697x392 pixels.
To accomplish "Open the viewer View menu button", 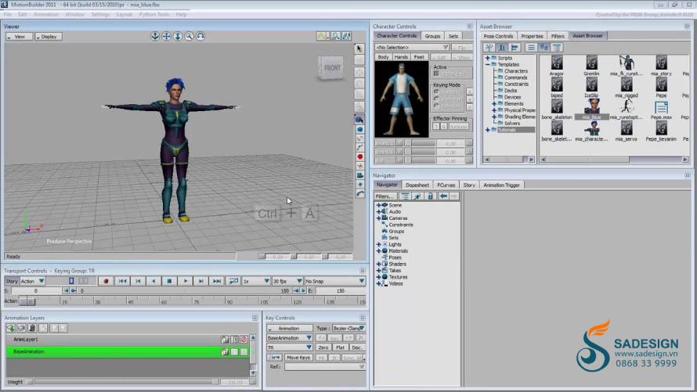I will coord(19,37).
